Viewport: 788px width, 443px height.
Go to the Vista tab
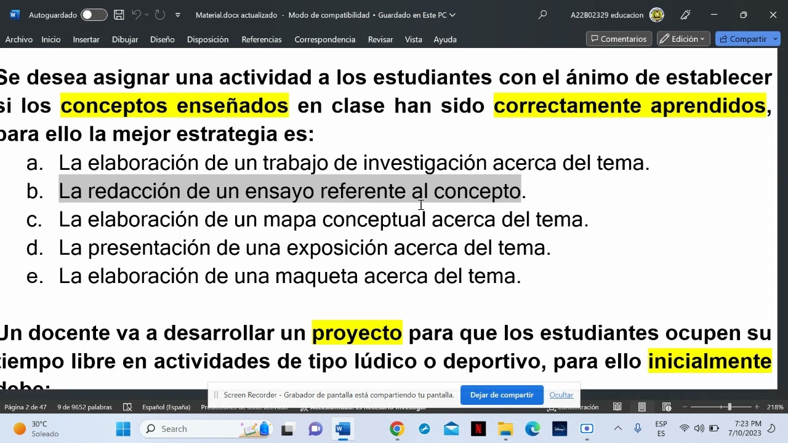[414, 39]
